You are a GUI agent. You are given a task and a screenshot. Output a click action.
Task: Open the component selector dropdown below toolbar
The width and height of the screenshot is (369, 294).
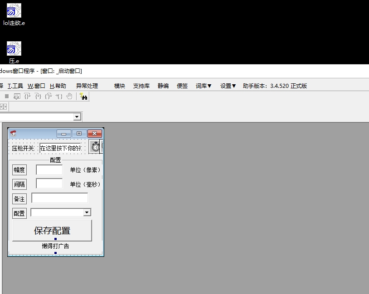click(x=77, y=117)
